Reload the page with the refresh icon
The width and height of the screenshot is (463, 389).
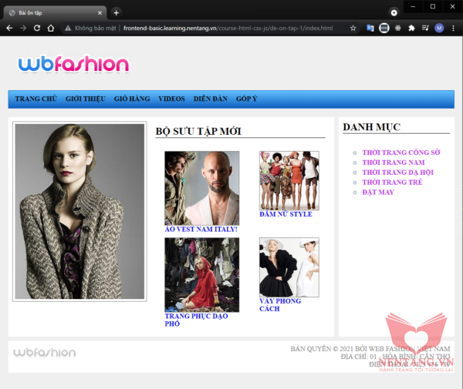(36, 29)
